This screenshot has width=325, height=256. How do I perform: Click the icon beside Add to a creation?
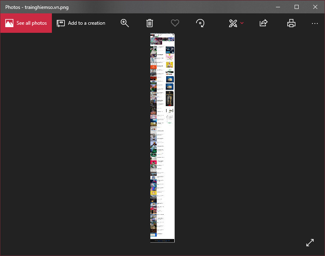pos(61,23)
